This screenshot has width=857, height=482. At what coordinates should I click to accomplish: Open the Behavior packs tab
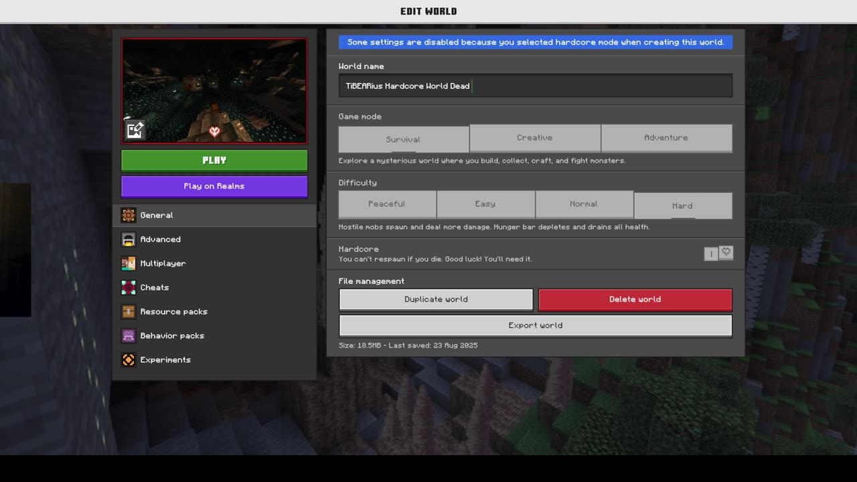tap(214, 335)
